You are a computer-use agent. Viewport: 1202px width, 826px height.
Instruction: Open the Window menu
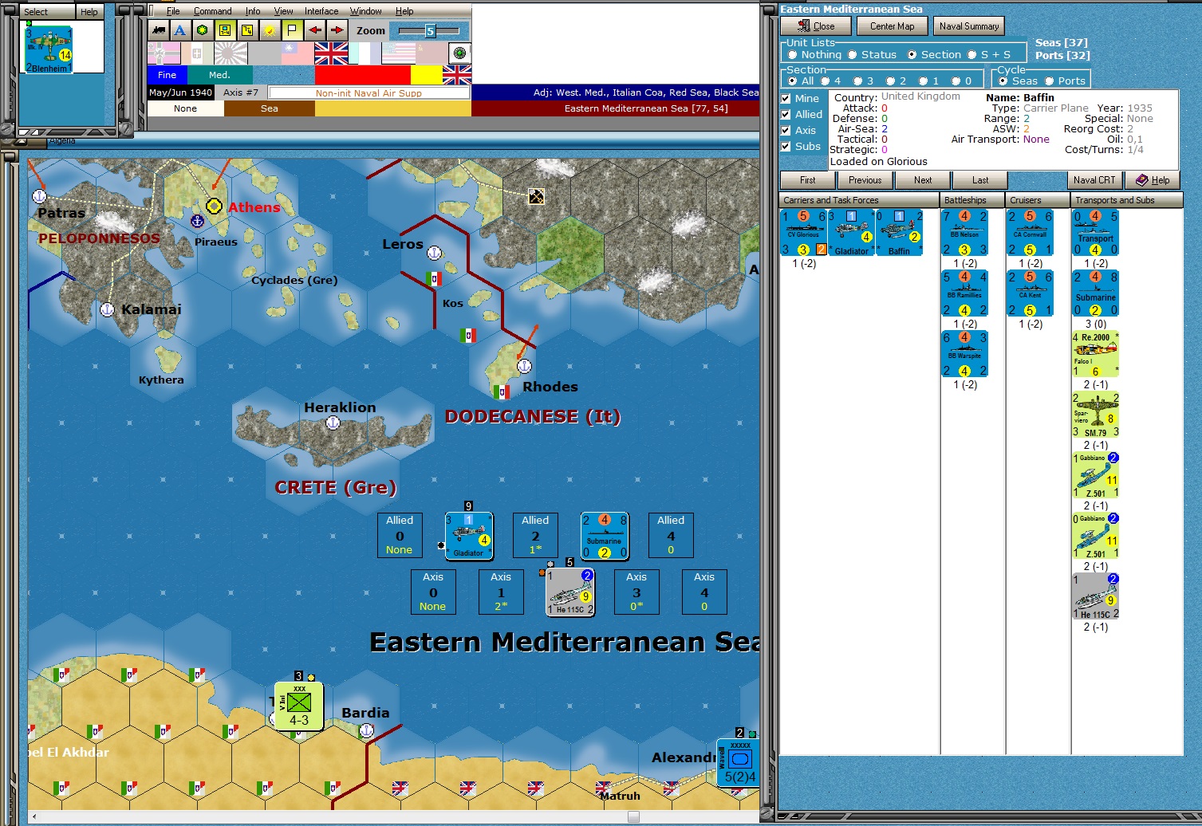click(x=365, y=11)
